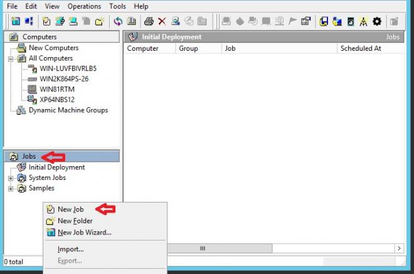The image size is (414, 274).
Task: Choose New Job Wizard... from context menu
Action: [x=105, y=233]
